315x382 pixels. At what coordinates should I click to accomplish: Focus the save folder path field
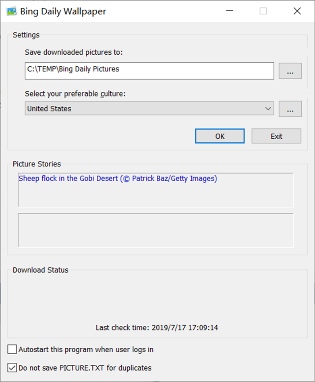pos(149,71)
